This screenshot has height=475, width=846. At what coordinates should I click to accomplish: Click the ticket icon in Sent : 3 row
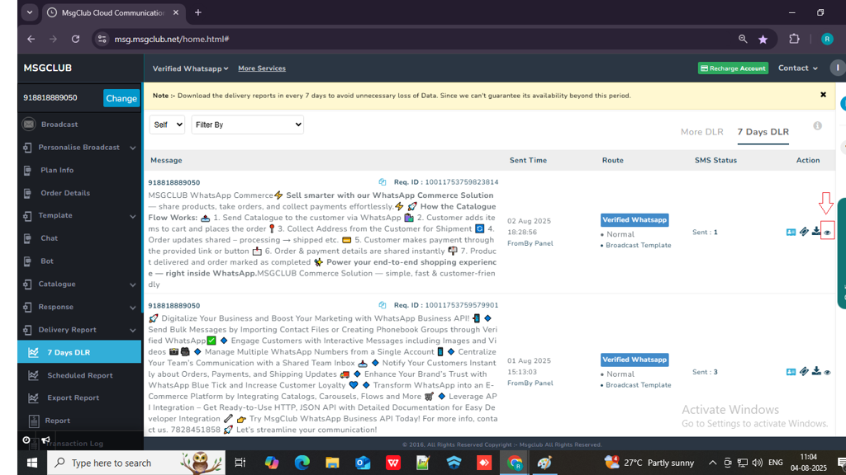coord(804,371)
